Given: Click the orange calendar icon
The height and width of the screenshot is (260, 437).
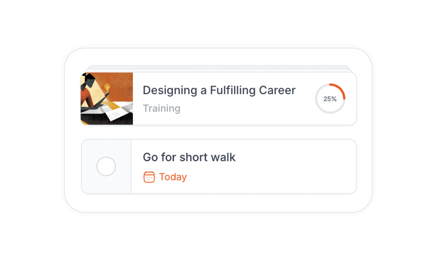Looking at the screenshot, I should pyautogui.click(x=149, y=177).
